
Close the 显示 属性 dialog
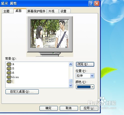[x=97, y=4]
